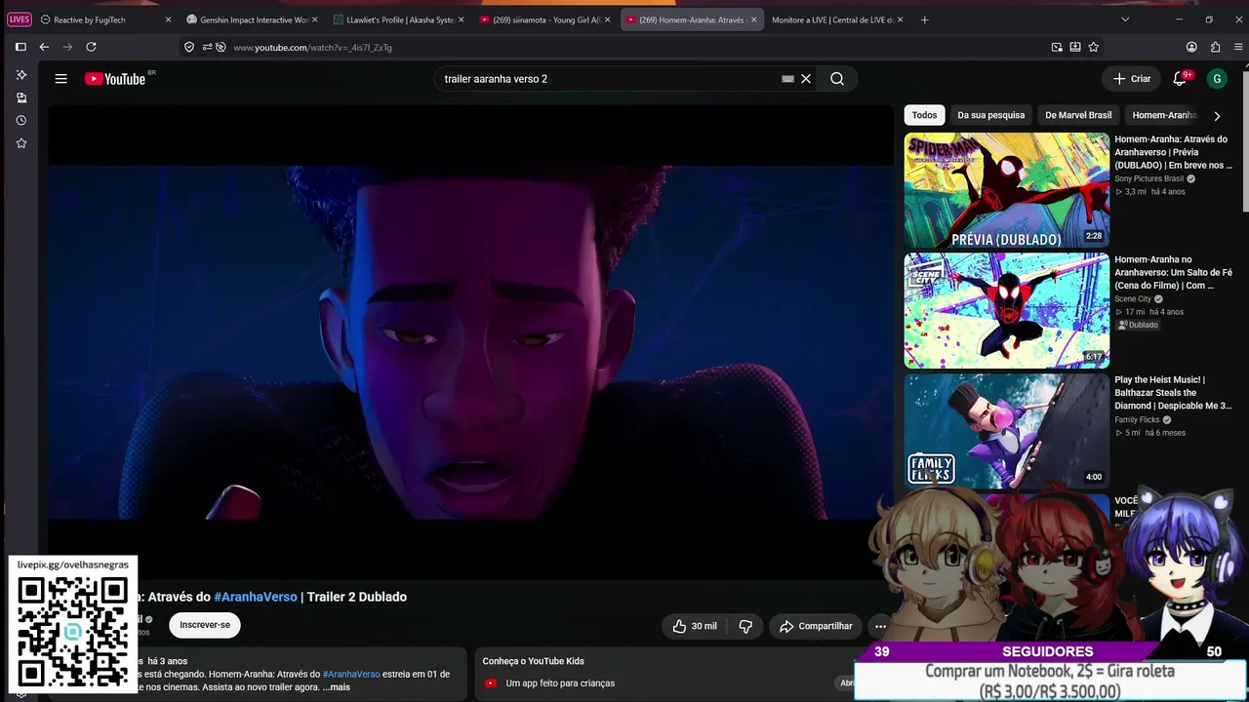
Task: Close the Genshin Impact Interactive tab
Action: tap(314, 19)
